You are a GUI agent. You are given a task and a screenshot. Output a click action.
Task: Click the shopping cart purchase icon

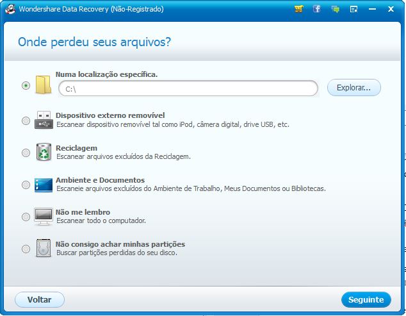coord(298,10)
